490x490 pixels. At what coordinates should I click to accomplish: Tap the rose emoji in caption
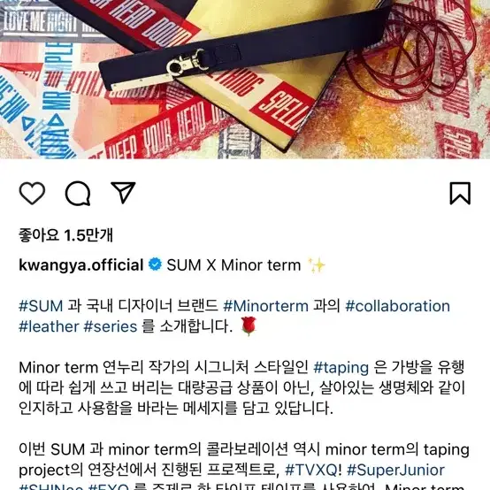point(249,326)
